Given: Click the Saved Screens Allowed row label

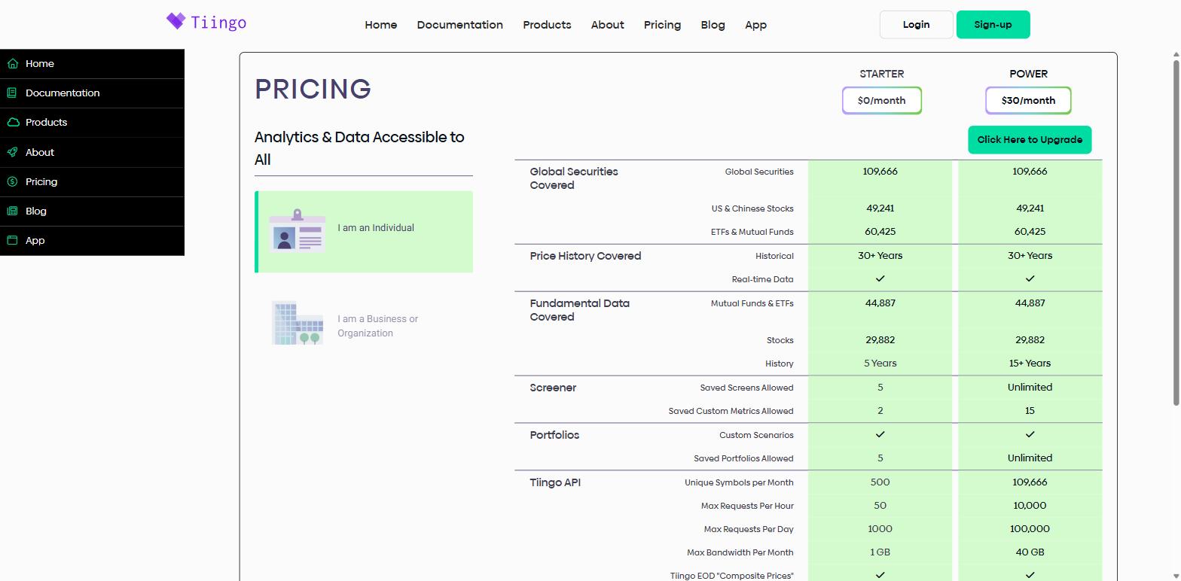Looking at the screenshot, I should pos(746,388).
